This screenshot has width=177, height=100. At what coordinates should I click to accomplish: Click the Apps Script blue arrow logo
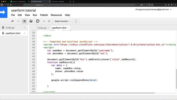point(4,12)
